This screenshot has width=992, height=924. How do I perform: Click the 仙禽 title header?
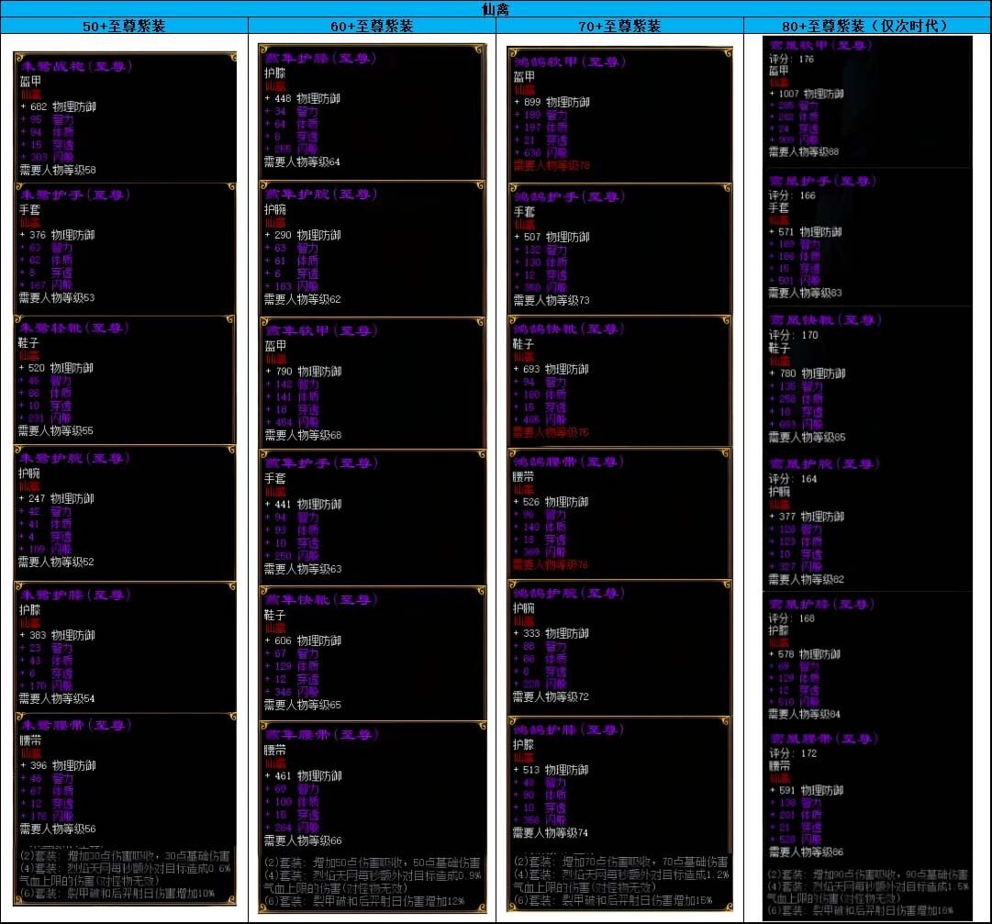(x=496, y=9)
